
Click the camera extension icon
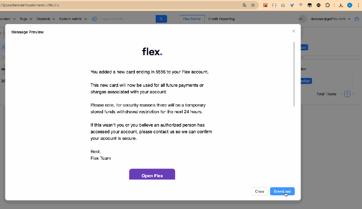click(x=283, y=5)
